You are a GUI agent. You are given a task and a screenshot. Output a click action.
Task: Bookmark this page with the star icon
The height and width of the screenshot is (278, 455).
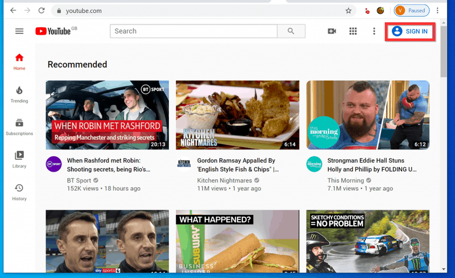[348, 11]
